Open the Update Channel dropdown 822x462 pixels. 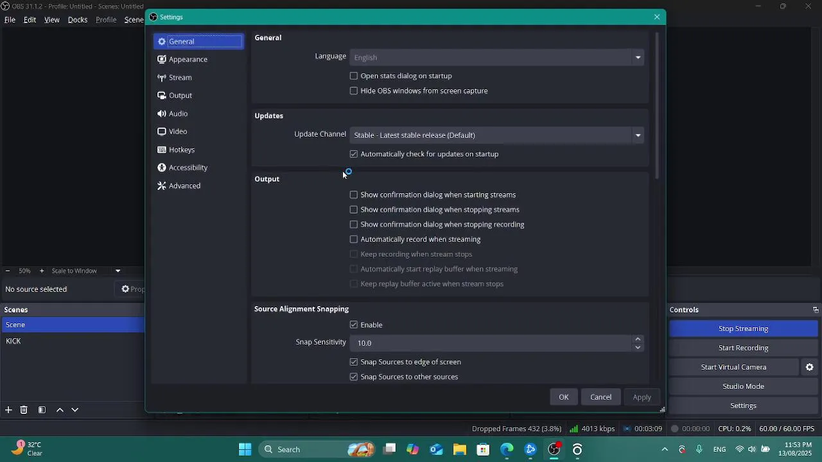pyautogui.click(x=496, y=135)
